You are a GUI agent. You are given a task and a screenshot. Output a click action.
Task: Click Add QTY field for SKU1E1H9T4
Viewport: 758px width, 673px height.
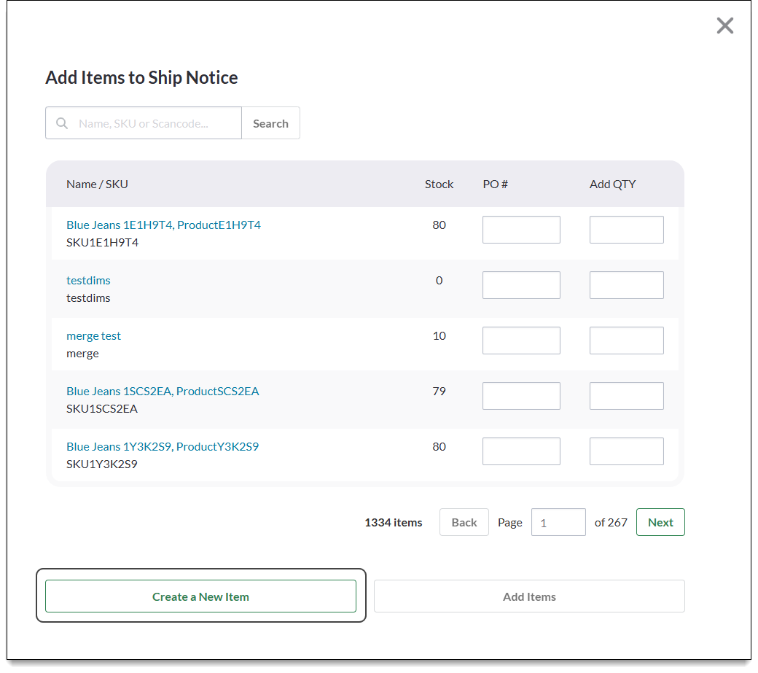pos(626,230)
